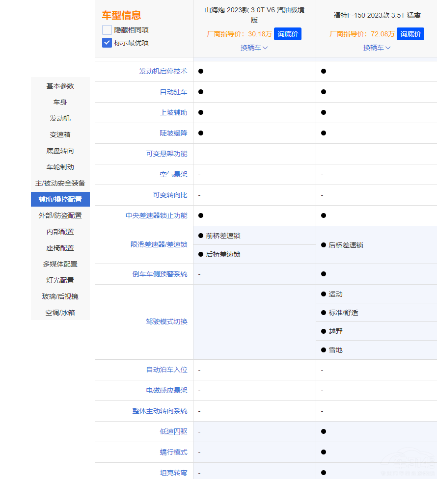437x479 pixels.
Task: Click 询底价 button for 福特F-150 猛禽
Action: 410,34
